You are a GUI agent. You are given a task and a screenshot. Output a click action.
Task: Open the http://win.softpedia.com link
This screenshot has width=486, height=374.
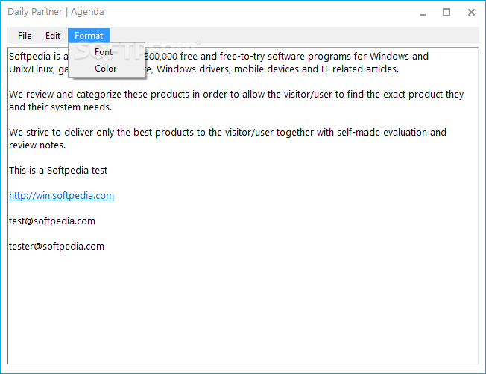61,195
